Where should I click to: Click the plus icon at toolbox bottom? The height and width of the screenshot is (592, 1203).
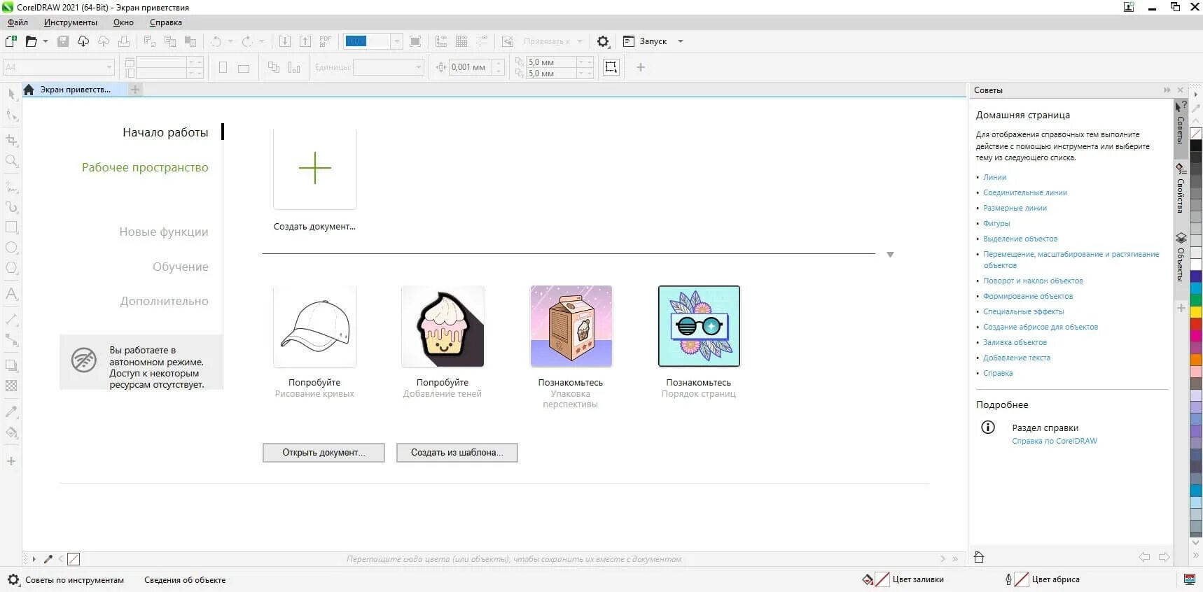[x=11, y=461]
